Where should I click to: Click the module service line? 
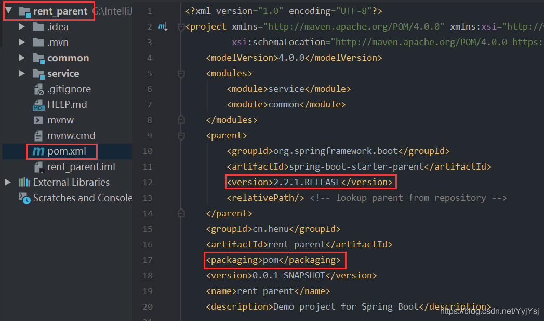click(x=289, y=89)
